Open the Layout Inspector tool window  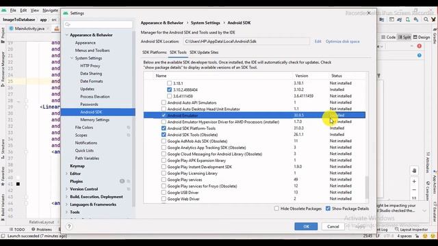(411, 230)
